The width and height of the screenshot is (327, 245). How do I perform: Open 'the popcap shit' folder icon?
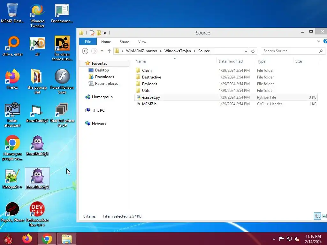pyautogui.click(x=37, y=82)
